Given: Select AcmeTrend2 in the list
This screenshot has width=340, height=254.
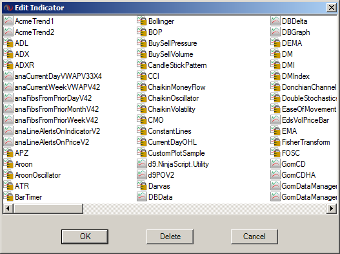Looking at the screenshot, I should (34, 32).
